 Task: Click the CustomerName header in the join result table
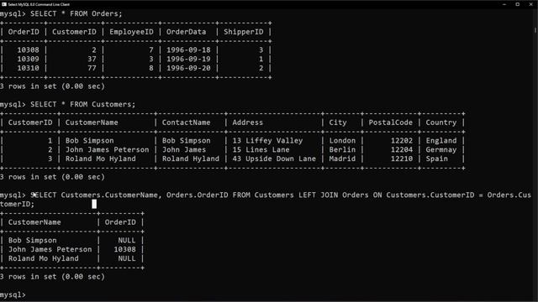click(x=34, y=222)
